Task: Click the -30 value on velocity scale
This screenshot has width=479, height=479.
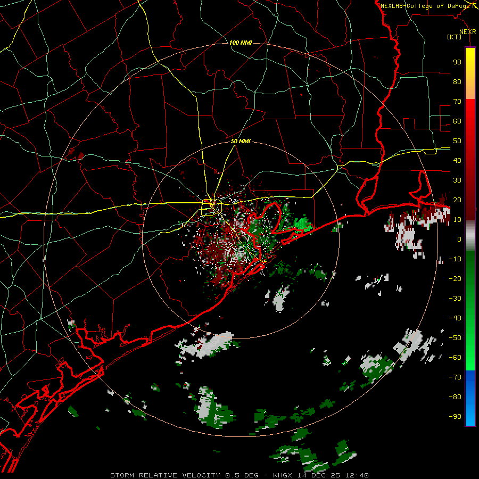Action: coord(455,299)
